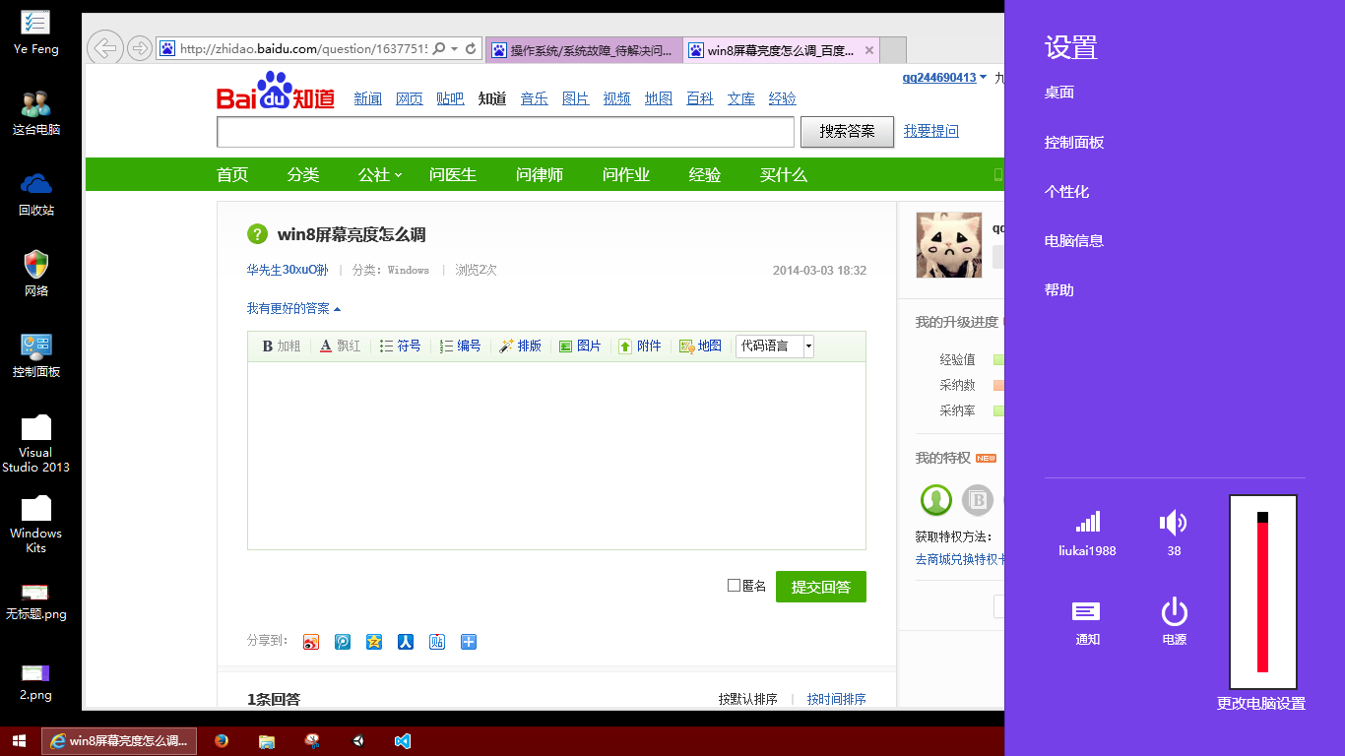The height and width of the screenshot is (756, 1345).
Task: Open 问作业 in green navigation bar
Action: tap(626, 174)
